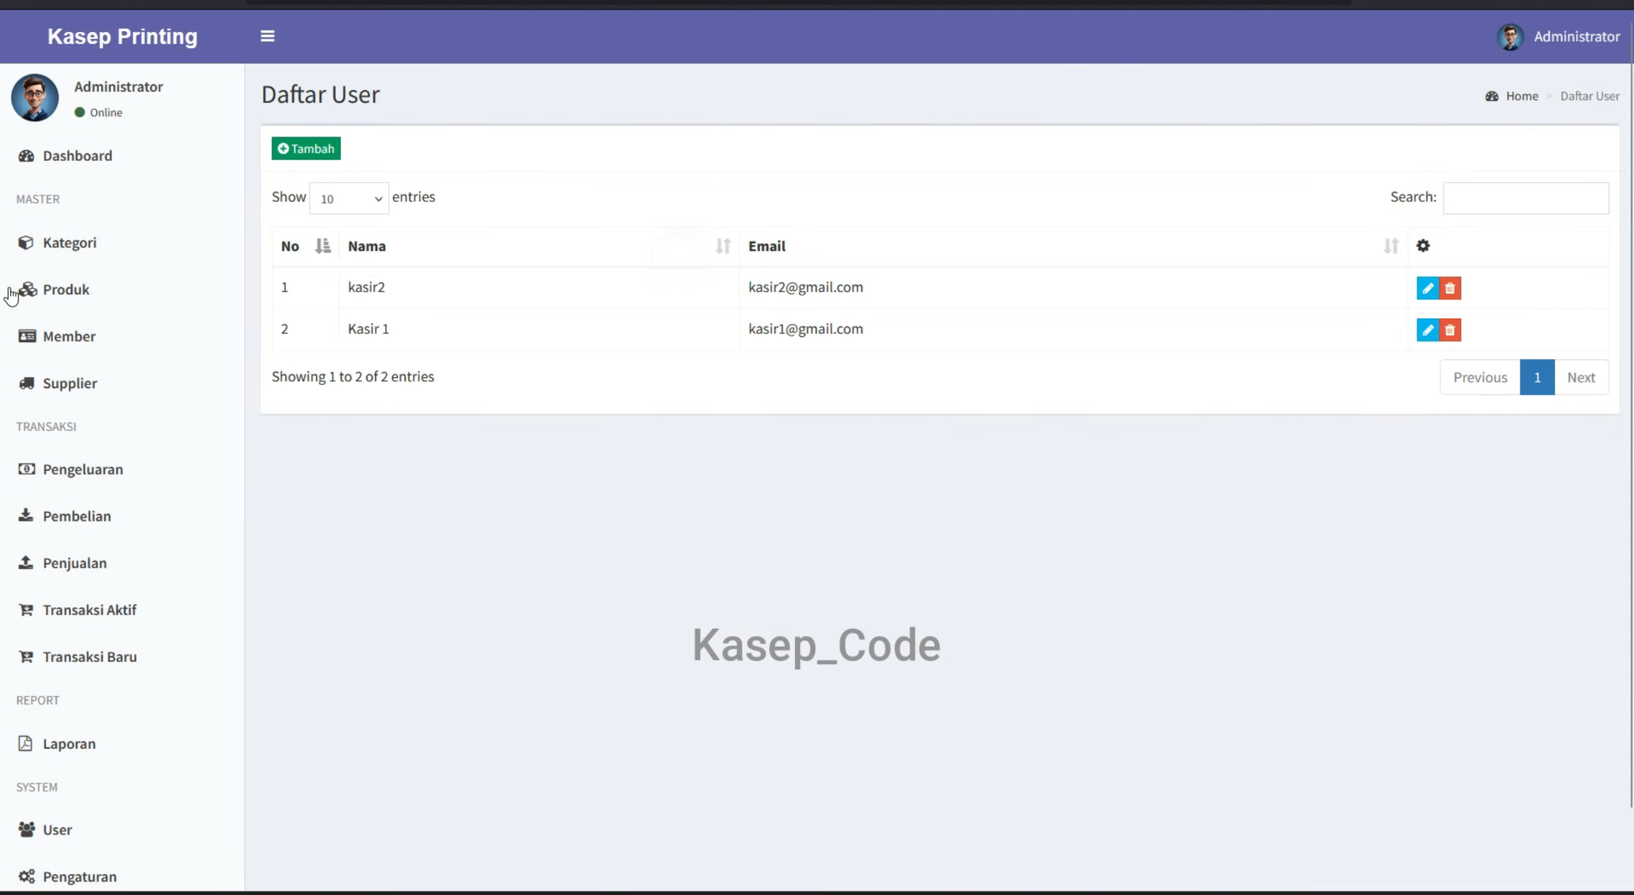Click the gear icon in table header
Screen dimensions: 1634x895
(x=1423, y=246)
